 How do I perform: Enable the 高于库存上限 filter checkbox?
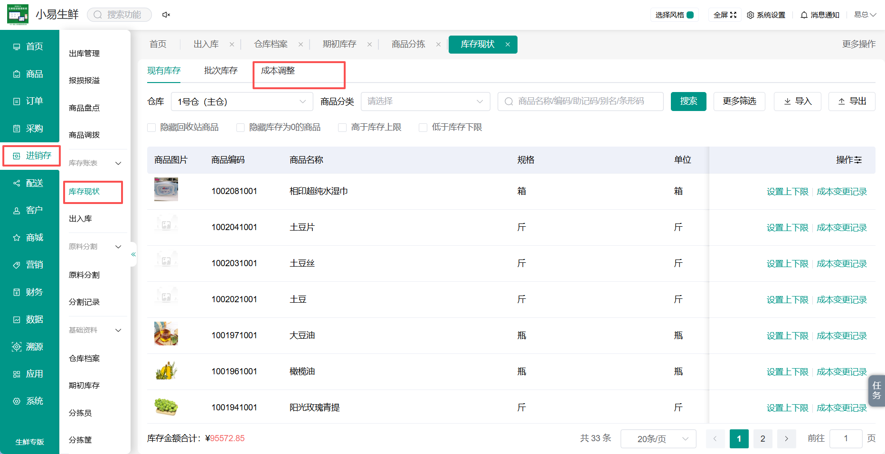(x=342, y=128)
